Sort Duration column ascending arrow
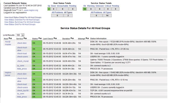Image resolution: width=169 pixels, height=103 pixels. [x=71, y=38]
